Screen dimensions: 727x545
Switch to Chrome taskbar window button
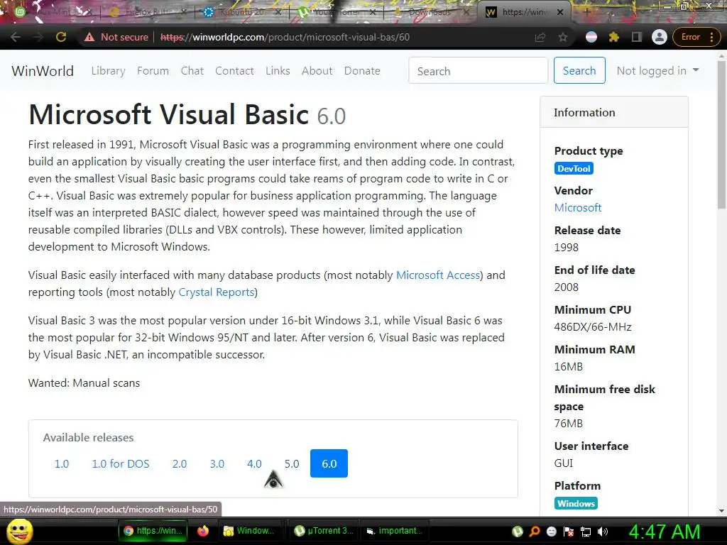pos(153,531)
